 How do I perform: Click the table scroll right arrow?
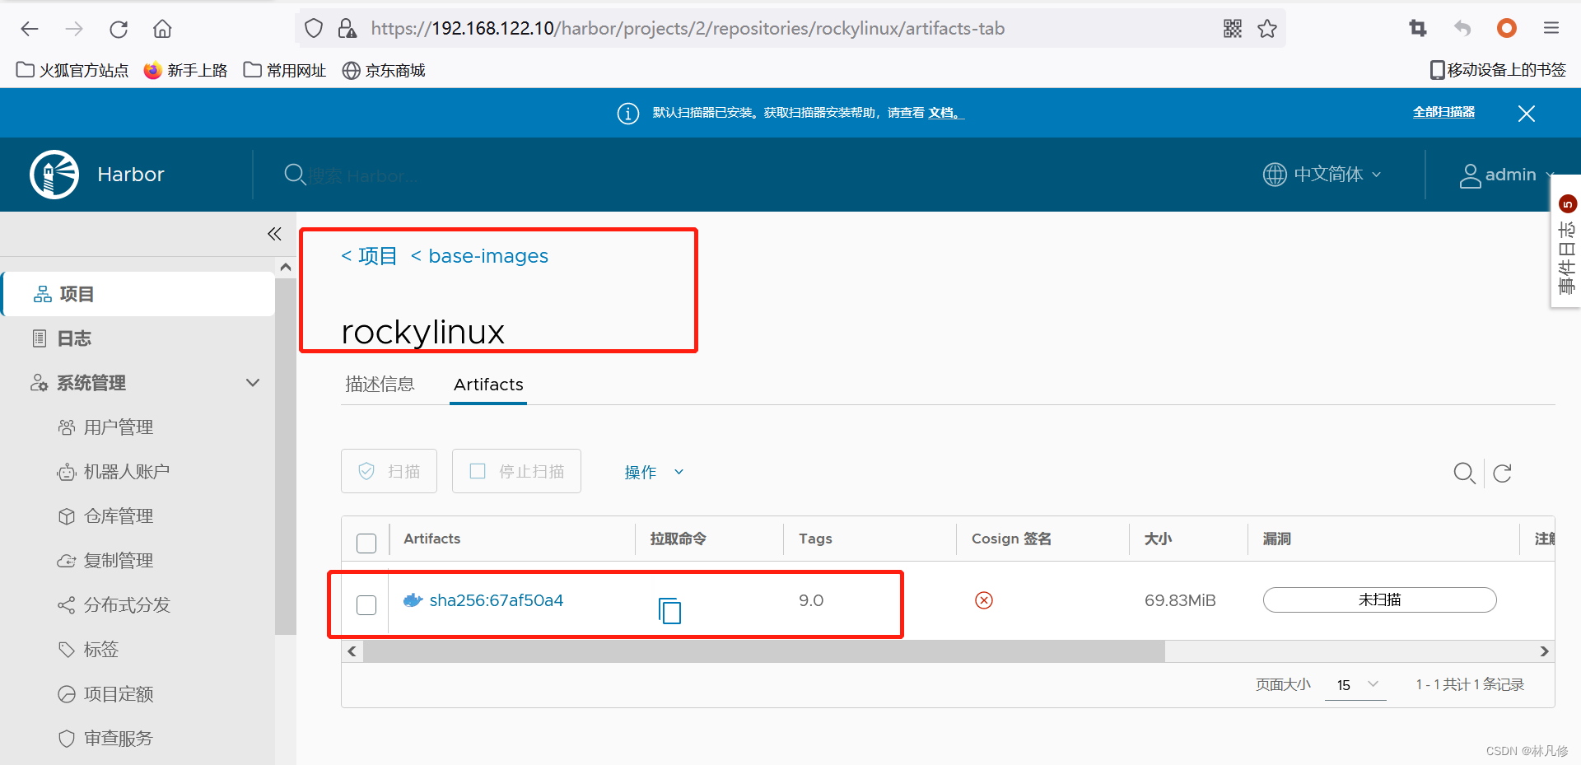(1544, 651)
